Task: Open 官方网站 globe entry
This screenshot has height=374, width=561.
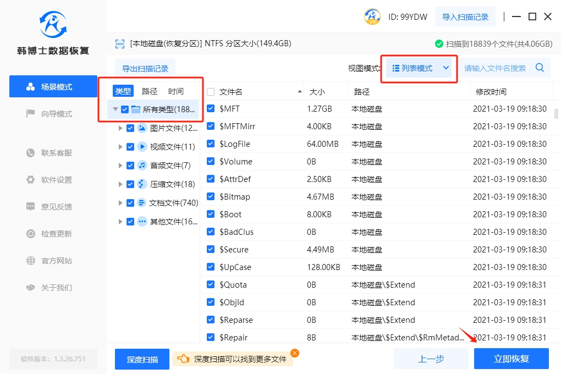Action: click(x=56, y=261)
